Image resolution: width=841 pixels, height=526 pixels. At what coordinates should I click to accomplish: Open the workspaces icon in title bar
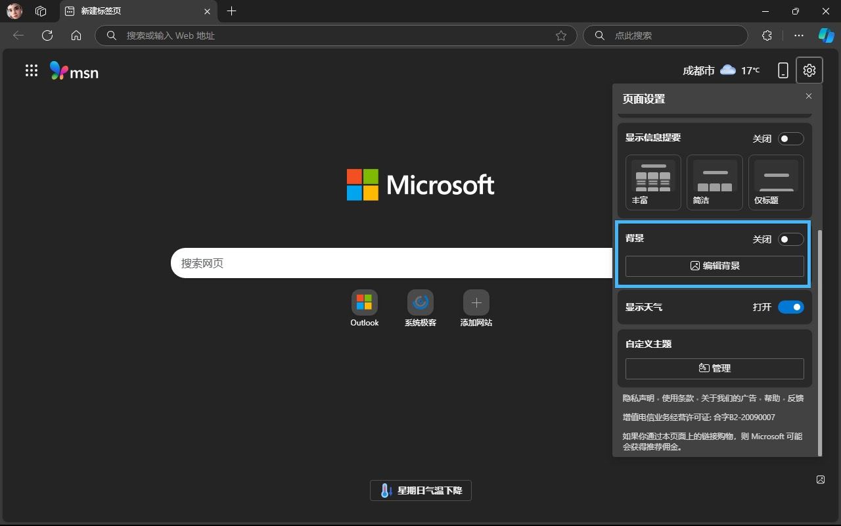41,11
